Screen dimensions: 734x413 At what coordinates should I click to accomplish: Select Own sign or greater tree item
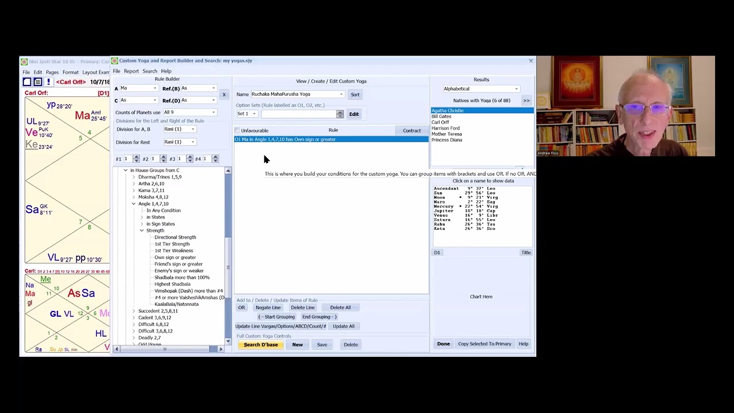tap(175, 258)
